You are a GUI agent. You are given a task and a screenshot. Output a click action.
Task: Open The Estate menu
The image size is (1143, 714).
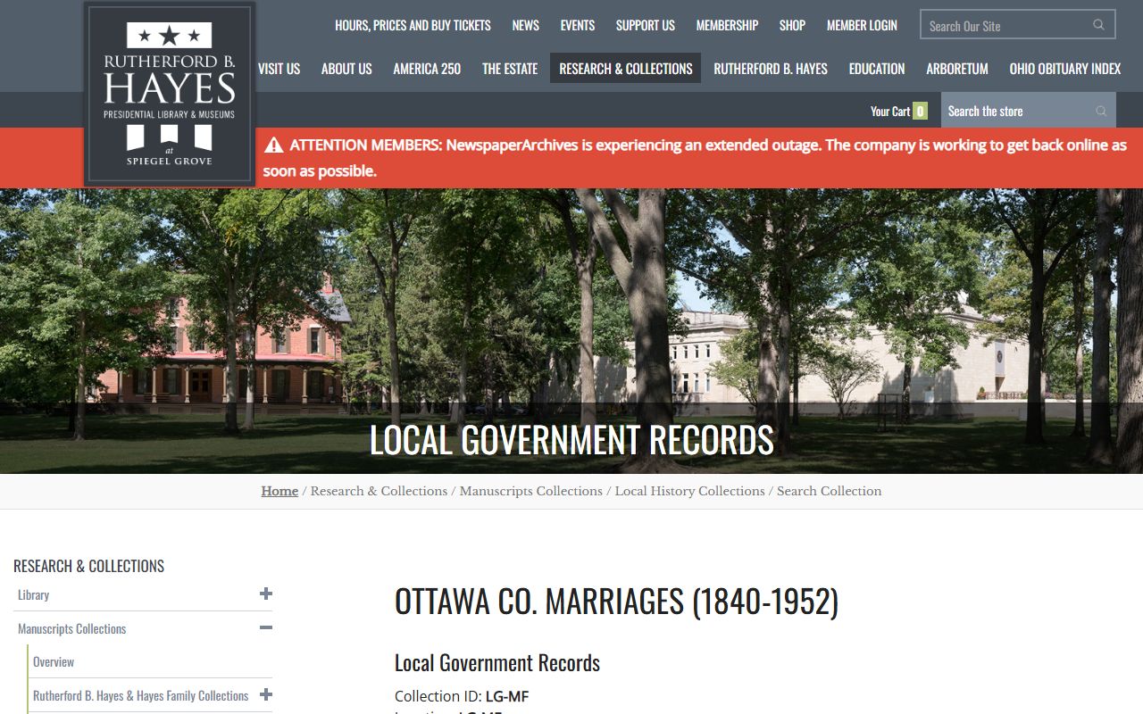510,69
